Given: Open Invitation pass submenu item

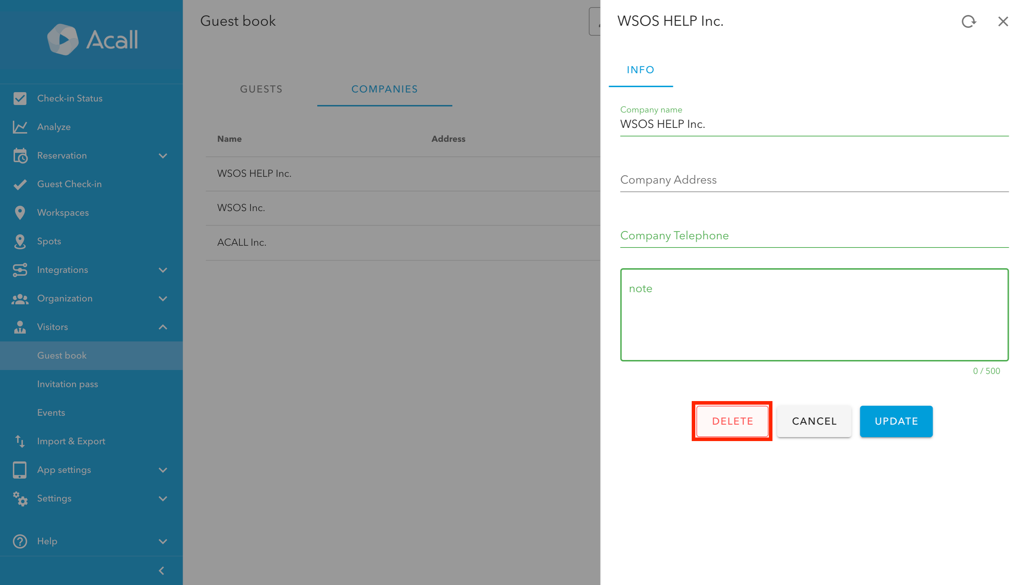Looking at the screenshot, I should 91,384.
